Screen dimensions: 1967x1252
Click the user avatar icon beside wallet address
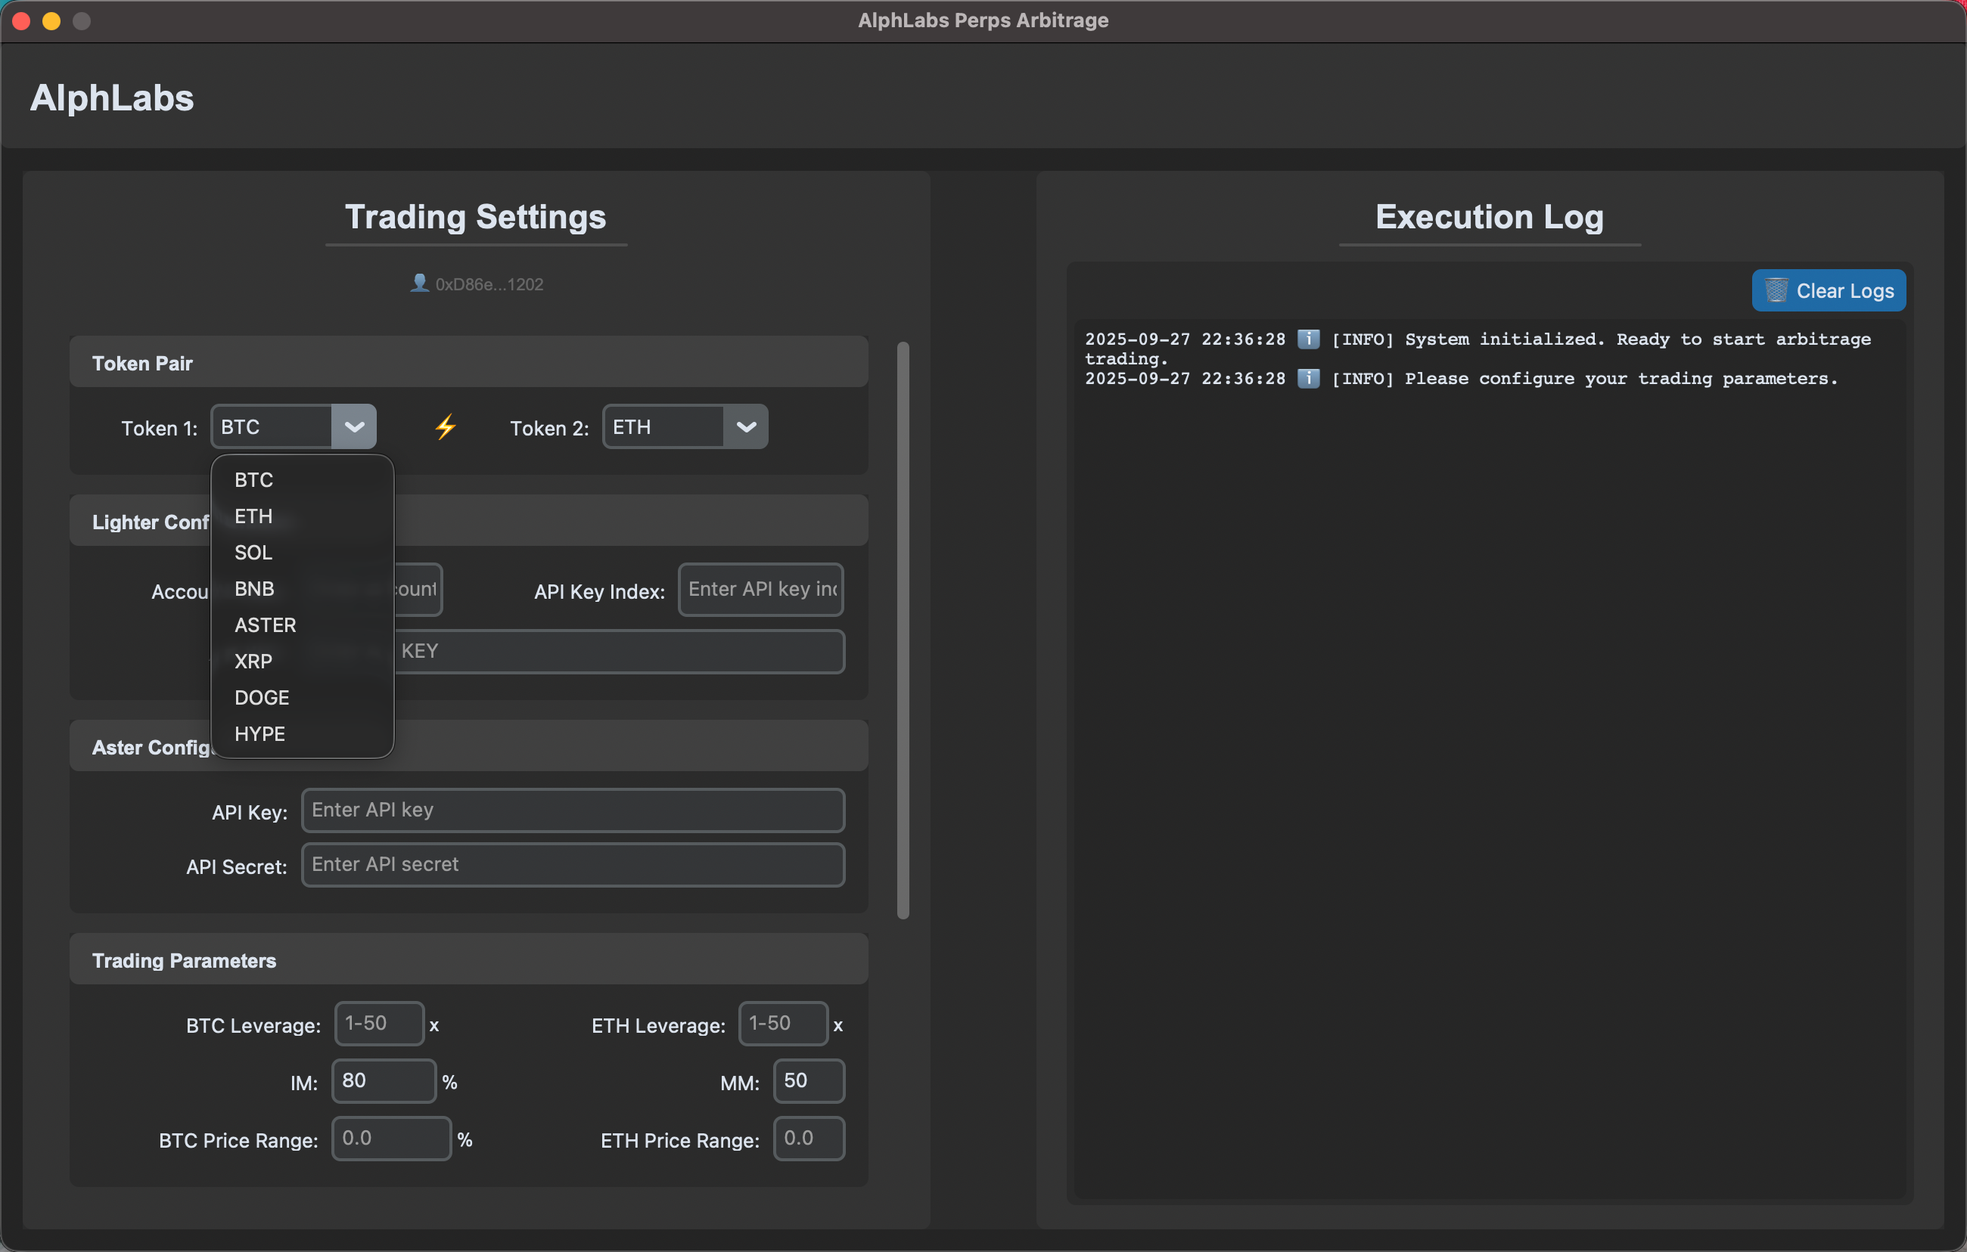pyautogui.click(x=419, y=284)
